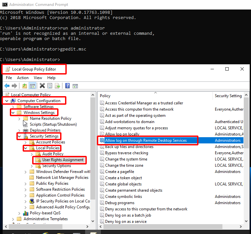The width and height of the screenshot is (251, 234).
Task: Click the IP Security Policies icon
Action: pos(32,201)
